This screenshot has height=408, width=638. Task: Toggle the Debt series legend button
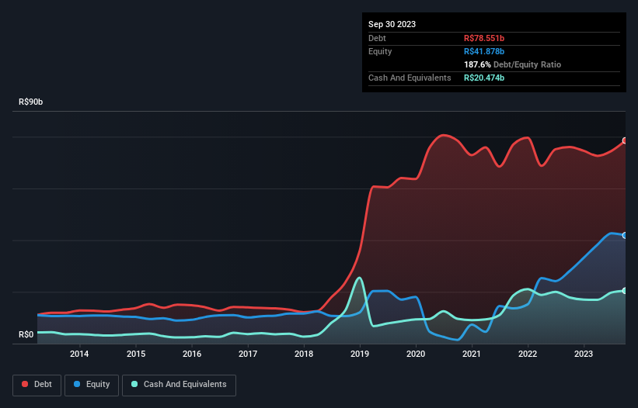pos(37,385)
